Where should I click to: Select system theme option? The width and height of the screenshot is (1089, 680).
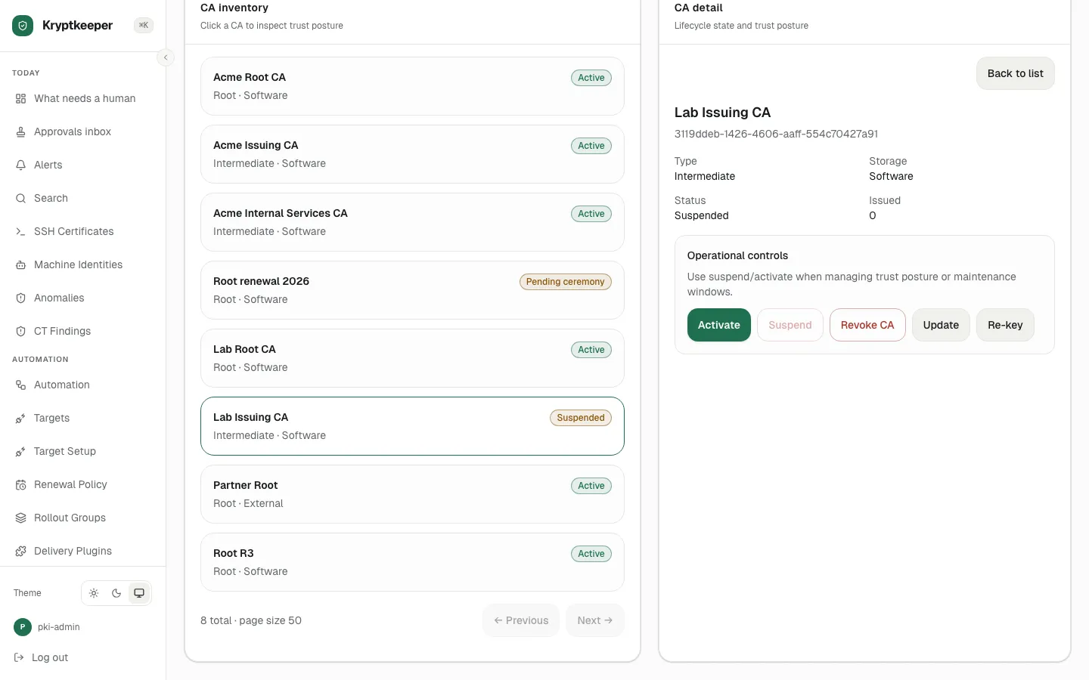pos(139,593)
